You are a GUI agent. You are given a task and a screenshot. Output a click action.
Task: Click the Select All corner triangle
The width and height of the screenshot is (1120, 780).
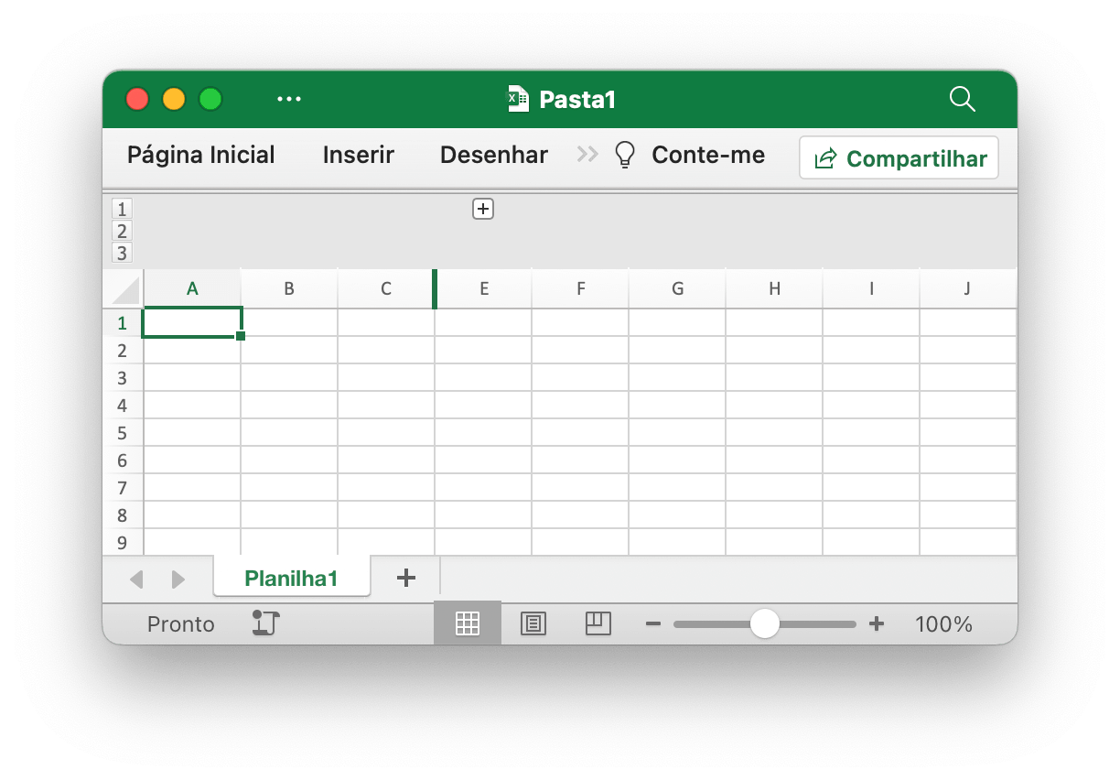pyautogui.click(x=124, y=289)
